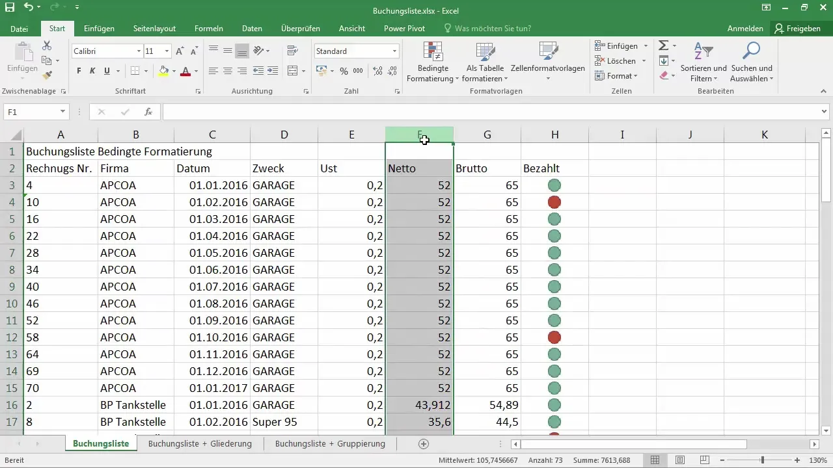Switch to Page Layout view icon in status bar

(679, 460)
